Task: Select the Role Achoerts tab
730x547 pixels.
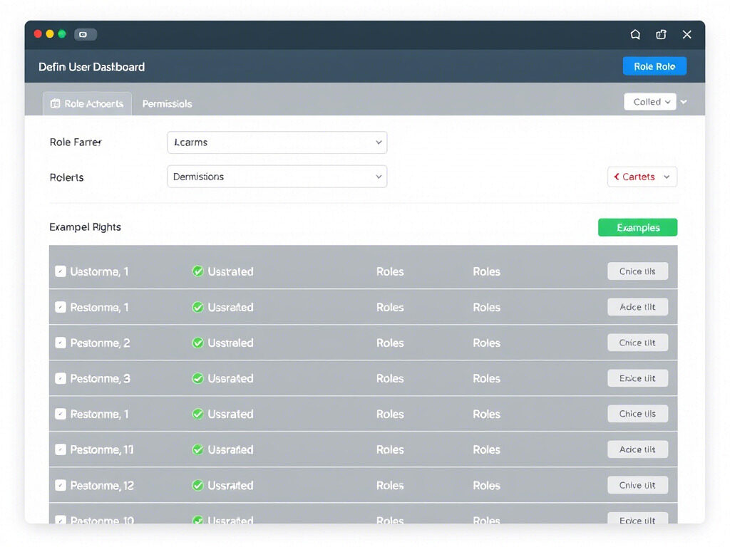Action: click(87, 104)
